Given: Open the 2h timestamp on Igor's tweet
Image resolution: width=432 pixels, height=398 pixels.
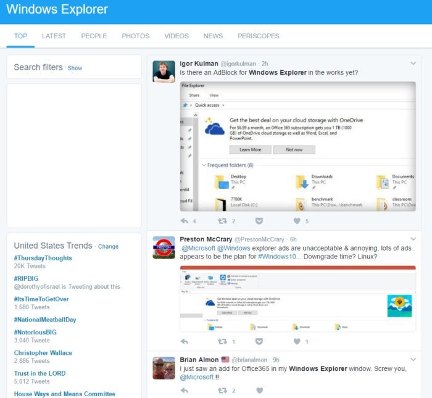Looking at the screenshot, I should click(265, 64).
